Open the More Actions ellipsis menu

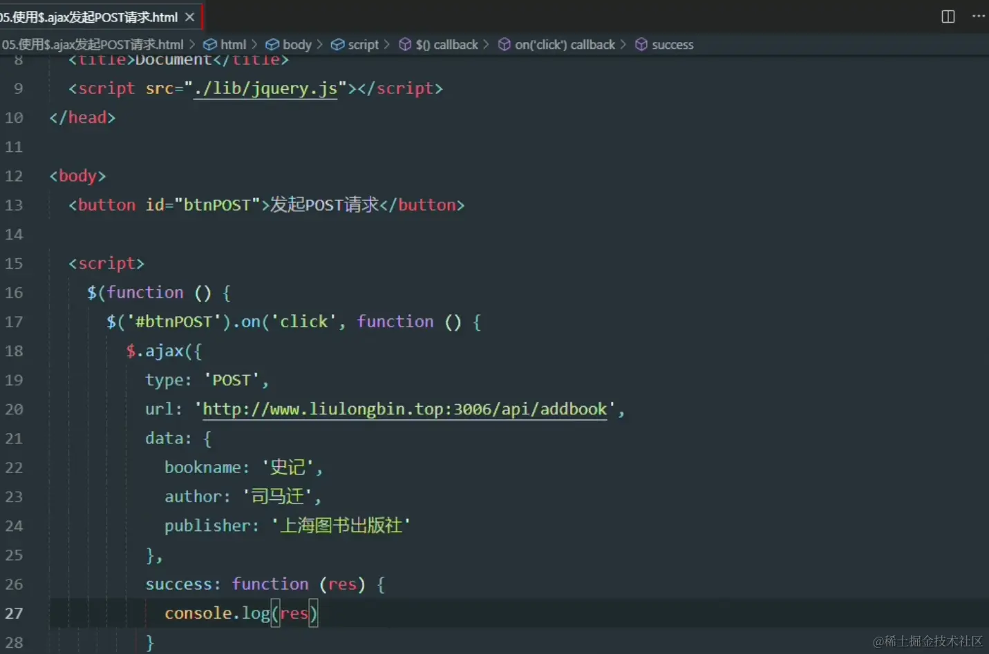click(x=978, y=17)
